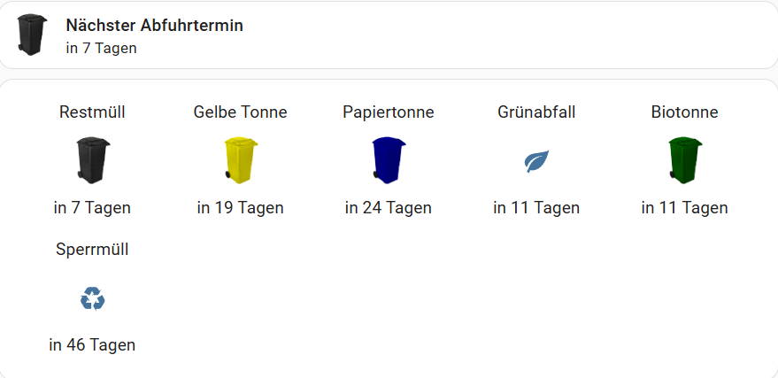Click the green Biotonne bin icon
Image resolution: width=778 pixels, height=378 pixels.
click(x=685, y=160)
